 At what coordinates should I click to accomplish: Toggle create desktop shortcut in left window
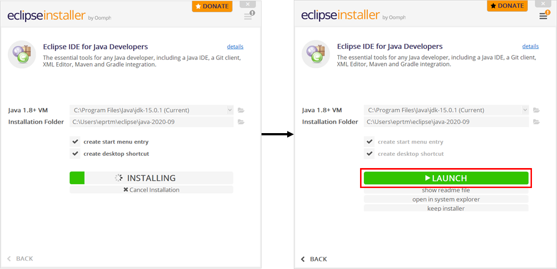[x=75, y=154]
